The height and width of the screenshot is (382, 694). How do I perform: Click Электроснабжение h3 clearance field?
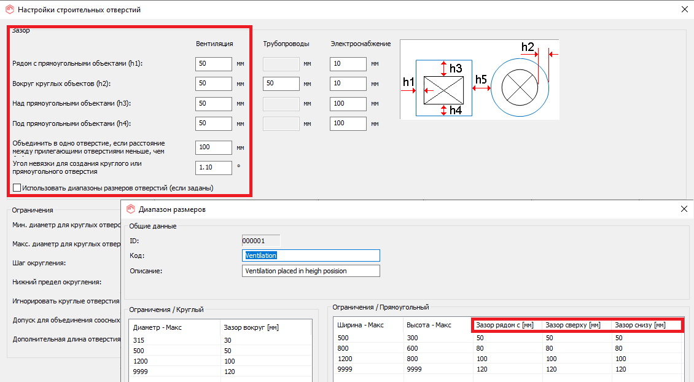(348, 103)
